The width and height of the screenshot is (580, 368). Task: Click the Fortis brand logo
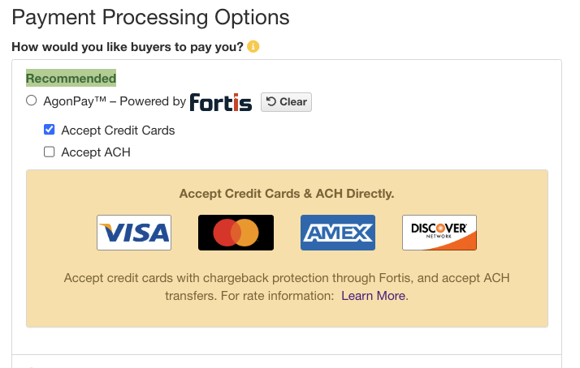[221, 102]
